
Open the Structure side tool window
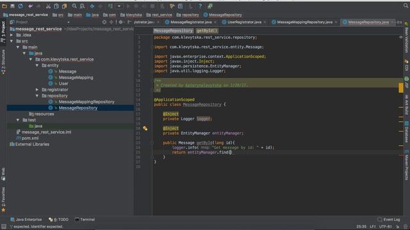(x=3, y=62)
